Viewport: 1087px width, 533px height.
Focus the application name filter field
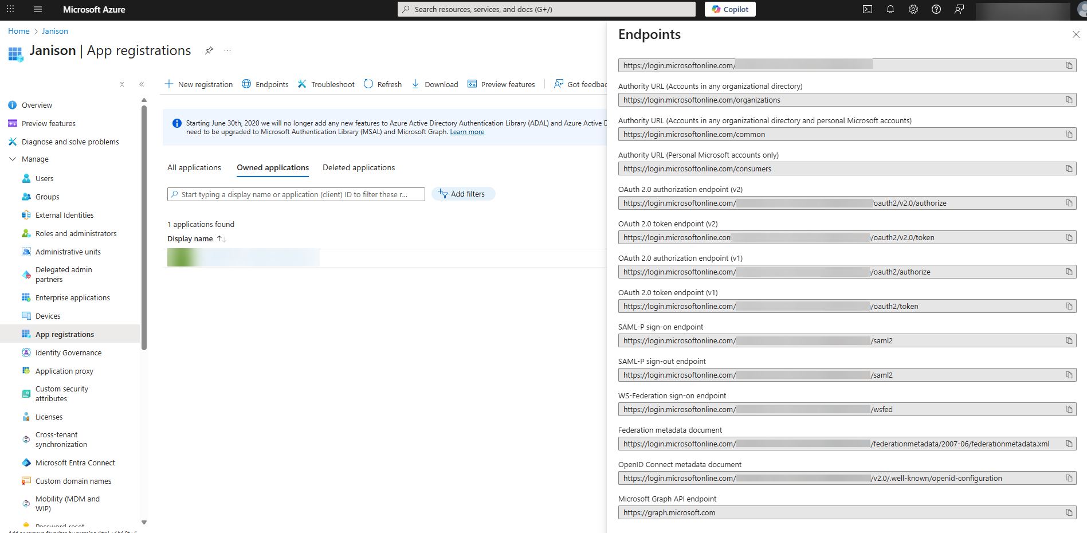point(296,194)
